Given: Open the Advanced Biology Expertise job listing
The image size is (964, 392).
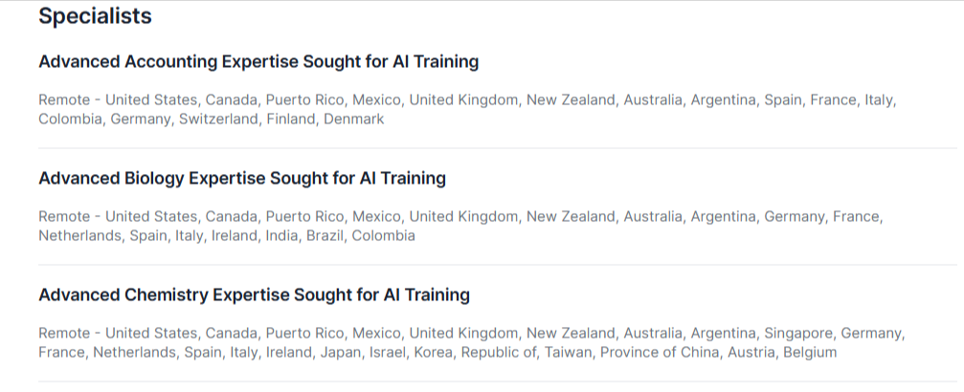Looking at the screenshot, I should [x=242, y=179].
